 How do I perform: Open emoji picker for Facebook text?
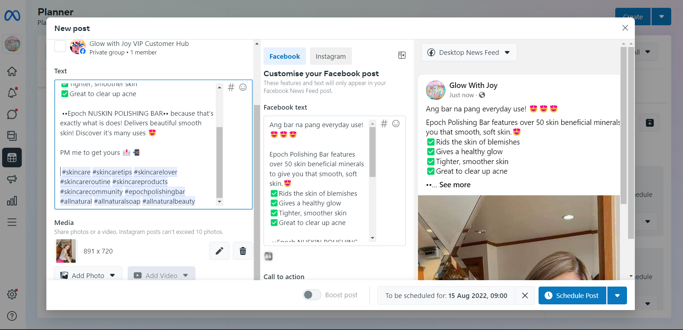(x=396, y=124)
